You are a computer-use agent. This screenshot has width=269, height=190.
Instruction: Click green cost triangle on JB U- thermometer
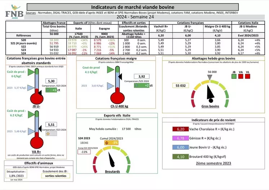coord(31,72)
